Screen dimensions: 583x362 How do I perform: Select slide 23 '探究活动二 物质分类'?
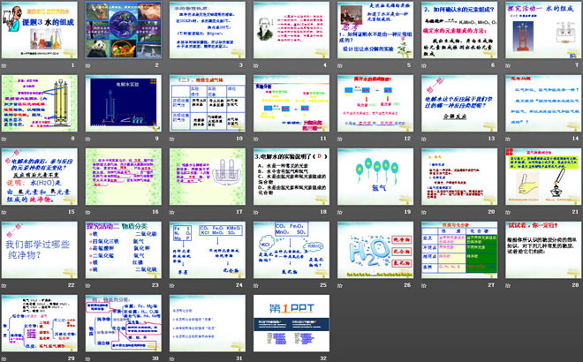(x=124, y=250)
